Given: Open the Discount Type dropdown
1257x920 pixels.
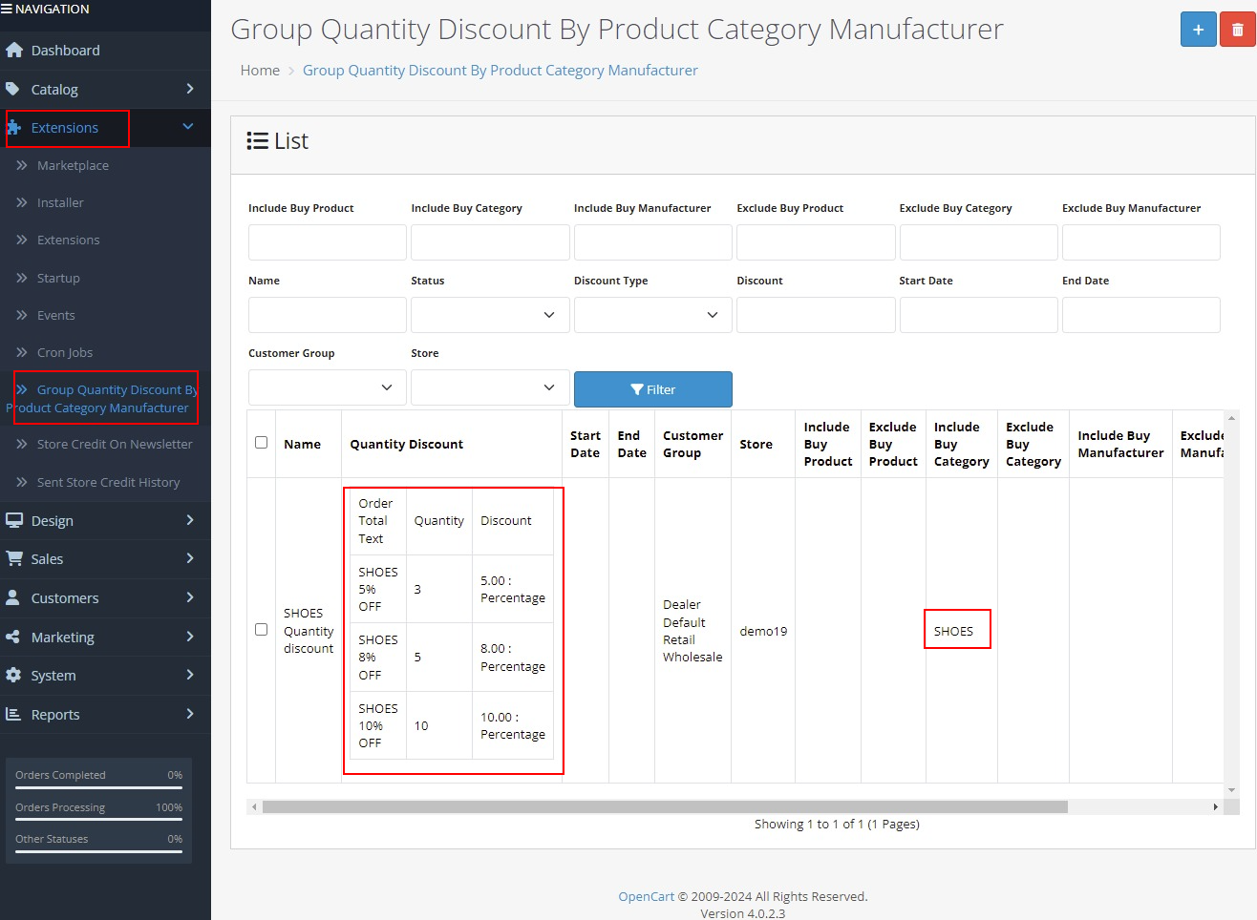Looking at the screenshot, I should click(x=652, y=315).
